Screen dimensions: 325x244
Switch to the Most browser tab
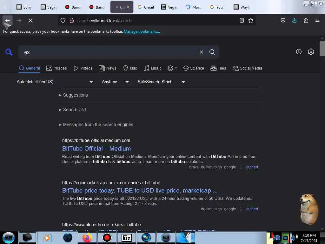click(x=193, y=7)
